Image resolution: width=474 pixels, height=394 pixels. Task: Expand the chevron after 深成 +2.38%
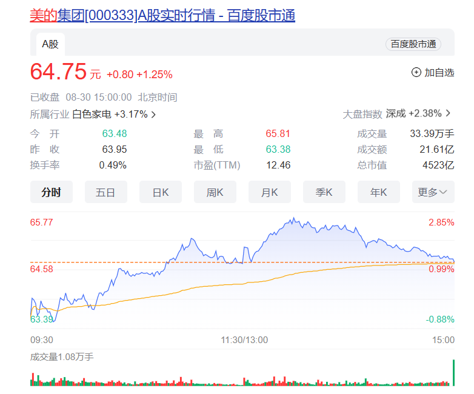click(x=449, y=113)
